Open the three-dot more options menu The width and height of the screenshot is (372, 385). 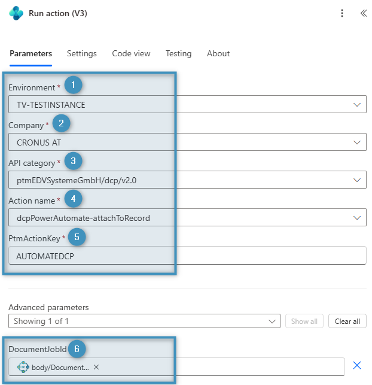click(342, 13)
